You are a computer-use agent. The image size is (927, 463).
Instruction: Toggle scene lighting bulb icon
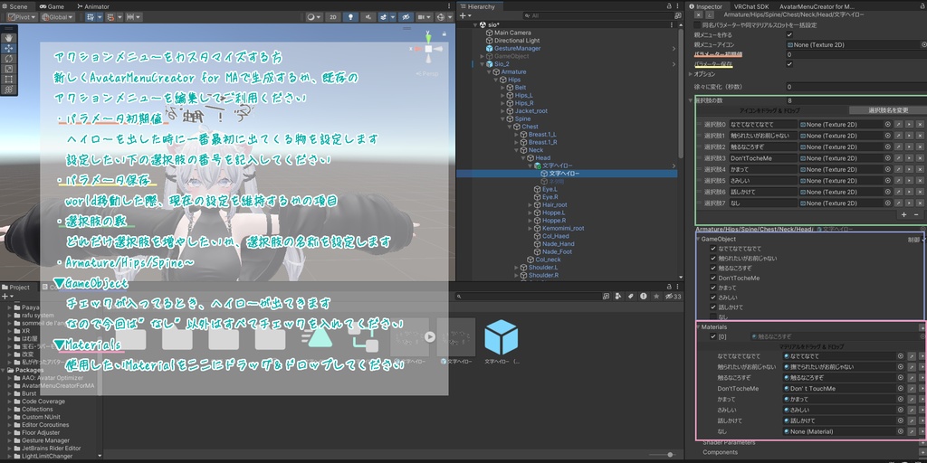pyautogui.click(x=350, y=17)
